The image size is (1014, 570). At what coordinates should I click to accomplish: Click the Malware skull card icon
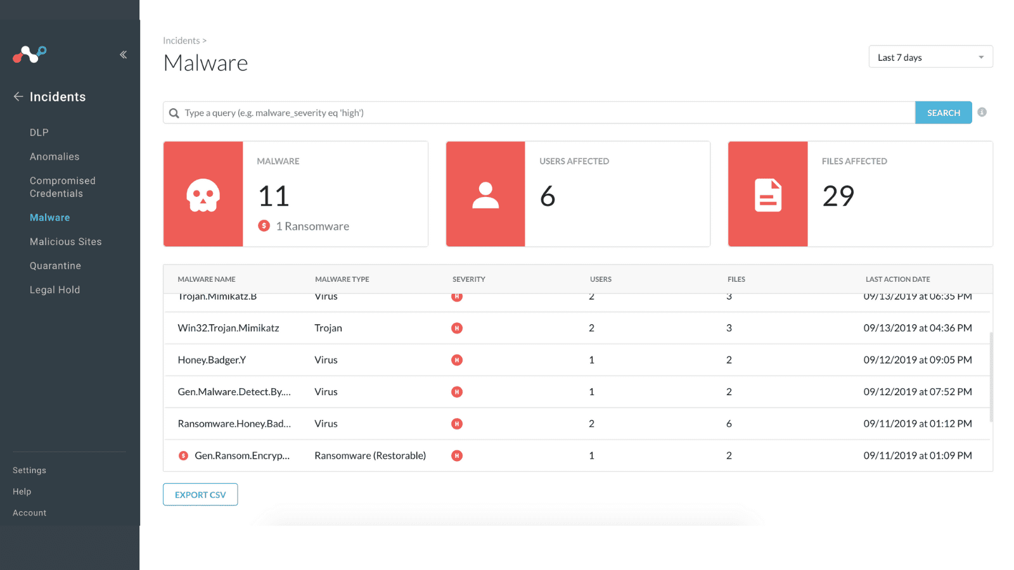(203, 194)
